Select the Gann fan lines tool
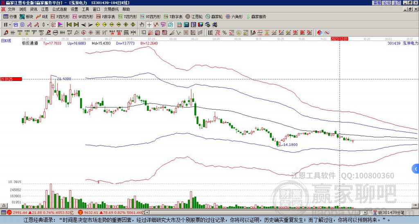This screenshot has width=419, height=224. point(151,33)
